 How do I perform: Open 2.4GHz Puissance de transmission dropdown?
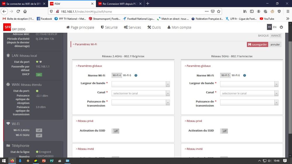[141, 103]
